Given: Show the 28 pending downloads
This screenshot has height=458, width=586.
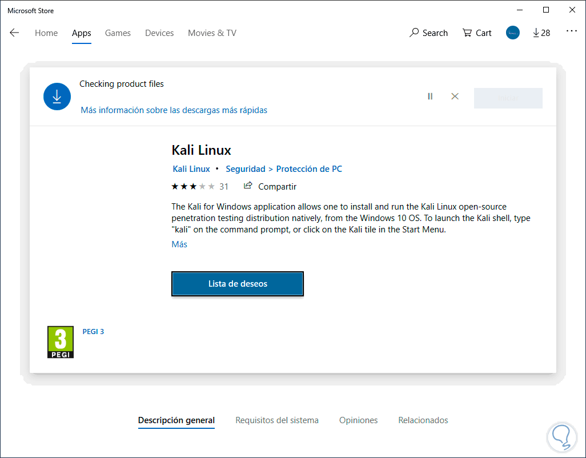Looking at the screenshot, I should tap(541, 33).
